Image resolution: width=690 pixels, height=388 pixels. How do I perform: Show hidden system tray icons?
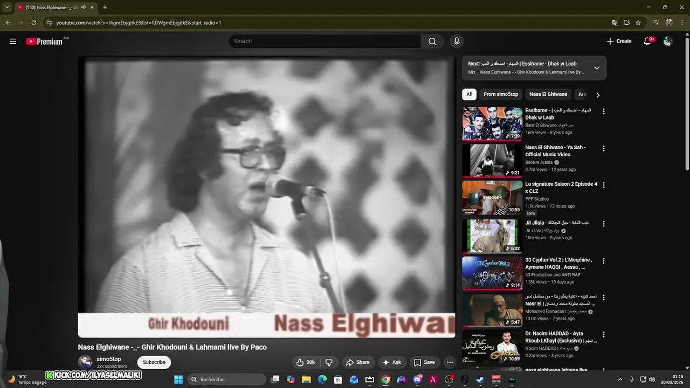(x=620, y=379)
